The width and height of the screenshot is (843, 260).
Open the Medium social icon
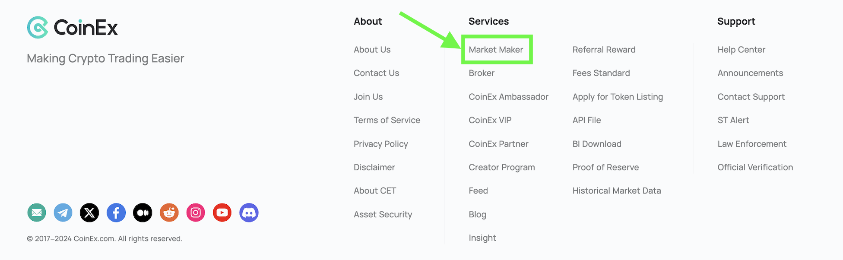(143, 212)
